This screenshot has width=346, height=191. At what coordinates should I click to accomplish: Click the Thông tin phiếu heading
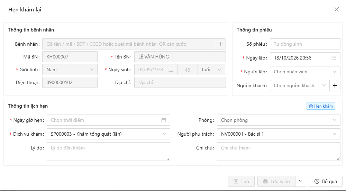254,30
